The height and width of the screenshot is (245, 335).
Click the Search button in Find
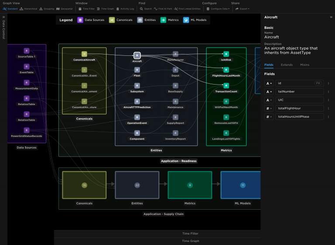146,9
